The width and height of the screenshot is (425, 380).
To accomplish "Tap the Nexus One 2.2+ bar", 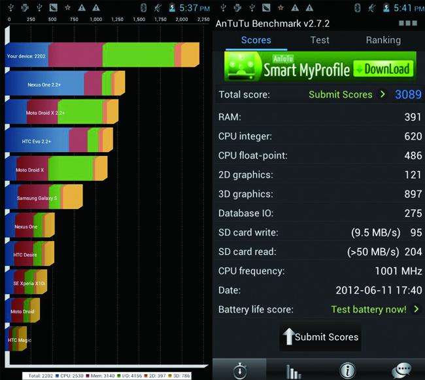I will pyautogui.click(x=65, y=83).
